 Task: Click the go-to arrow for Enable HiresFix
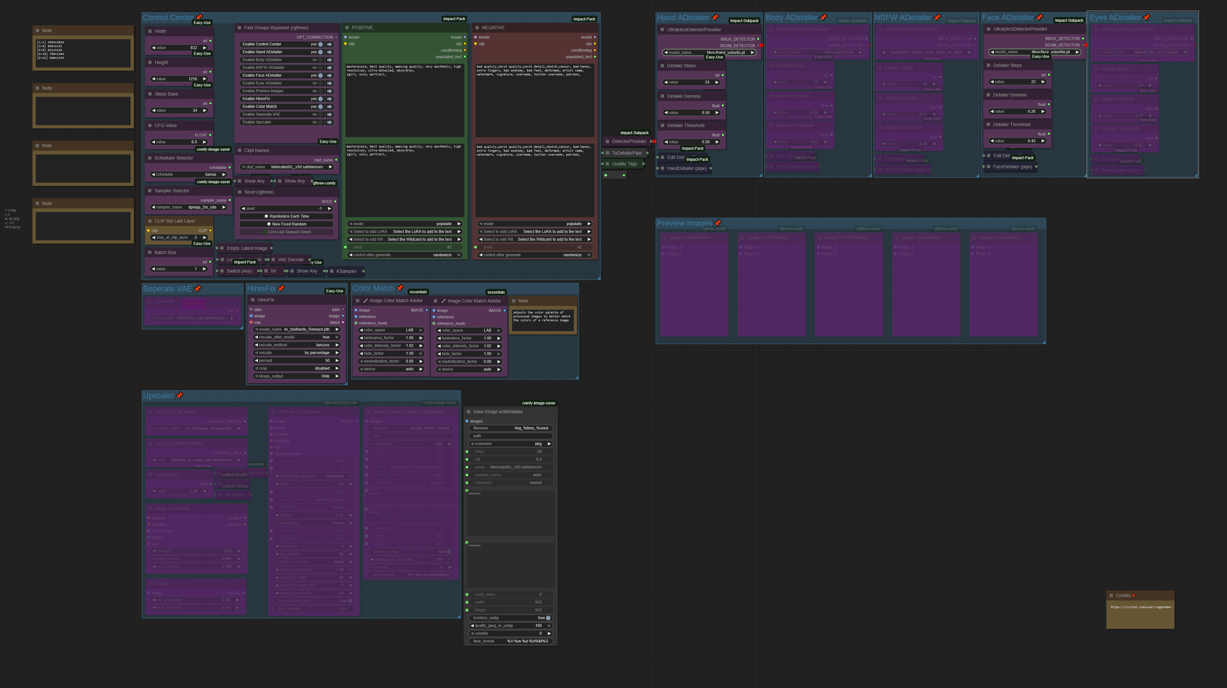coord(330,99)
